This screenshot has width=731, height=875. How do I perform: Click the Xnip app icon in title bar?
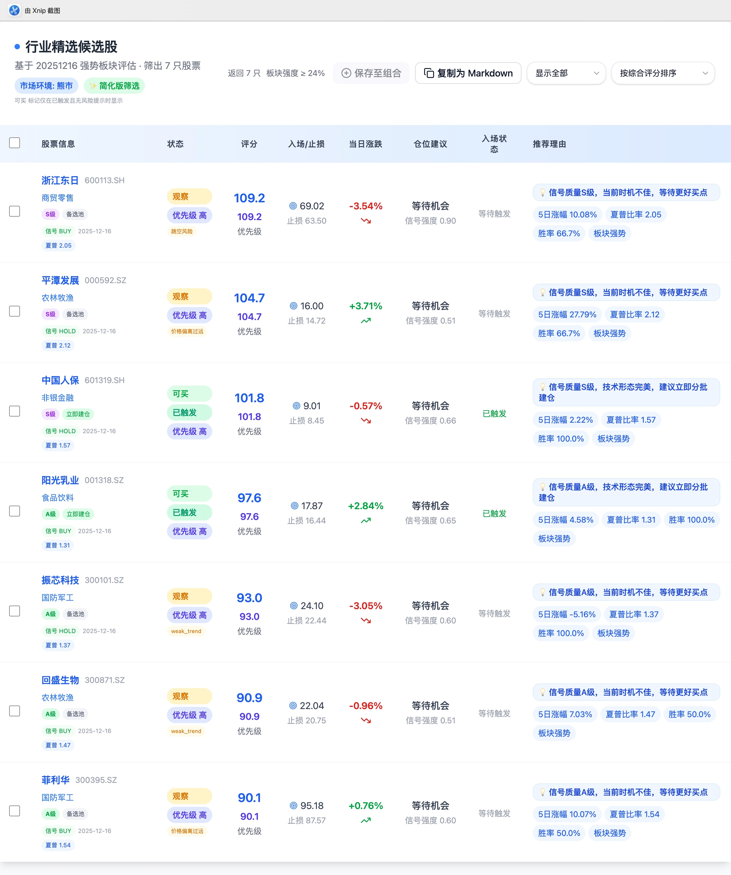point(14,11)
